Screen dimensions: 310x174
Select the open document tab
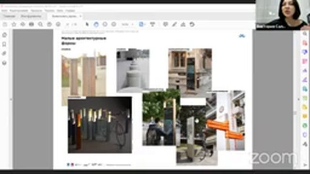tap(64, 16)
